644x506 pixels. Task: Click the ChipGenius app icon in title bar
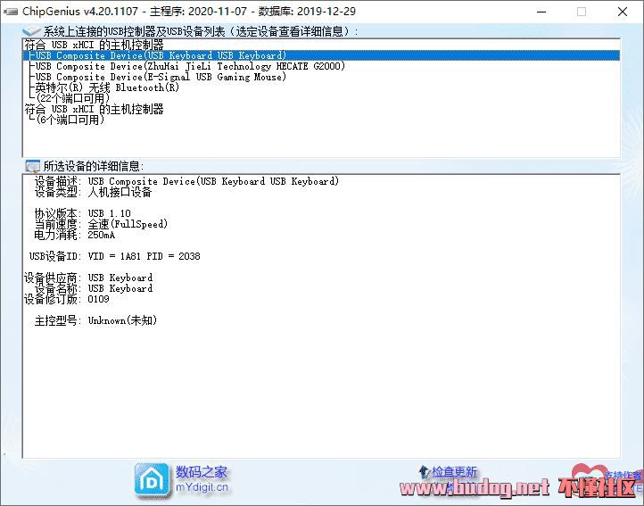point(11,12)
